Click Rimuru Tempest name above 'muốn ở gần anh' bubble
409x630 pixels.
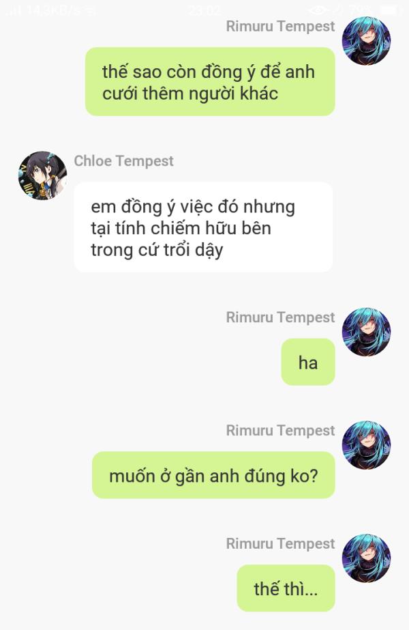coord(280,430)
